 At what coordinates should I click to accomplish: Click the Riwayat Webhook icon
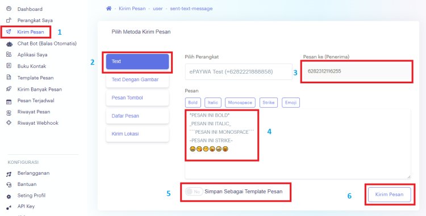tap(9, 123)
